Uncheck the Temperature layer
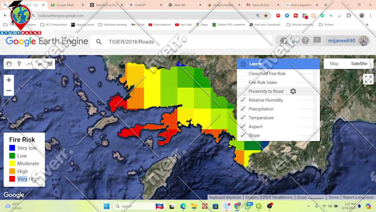The height and width of the screenshot is (212, 376). pyautogui.click(x=243, y=118)
